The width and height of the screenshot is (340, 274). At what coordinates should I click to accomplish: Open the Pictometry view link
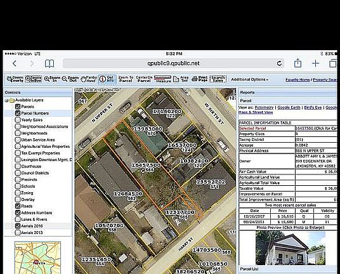pyautogui.click(x=264, y=108)
